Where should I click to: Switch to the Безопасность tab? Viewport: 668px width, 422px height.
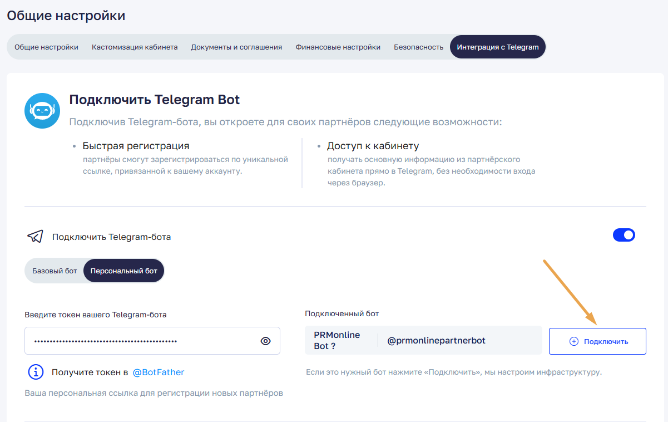[418, 47]
